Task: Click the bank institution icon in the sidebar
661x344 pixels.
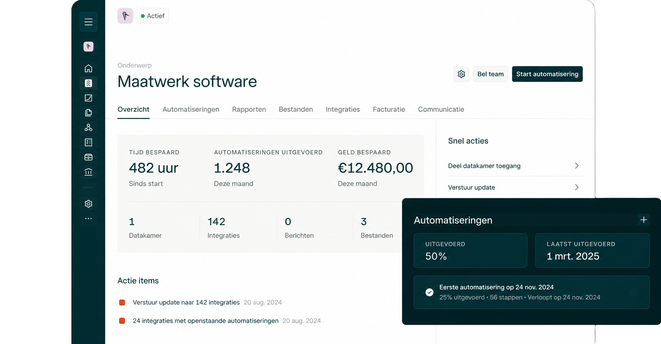Action: click(88, 172)
